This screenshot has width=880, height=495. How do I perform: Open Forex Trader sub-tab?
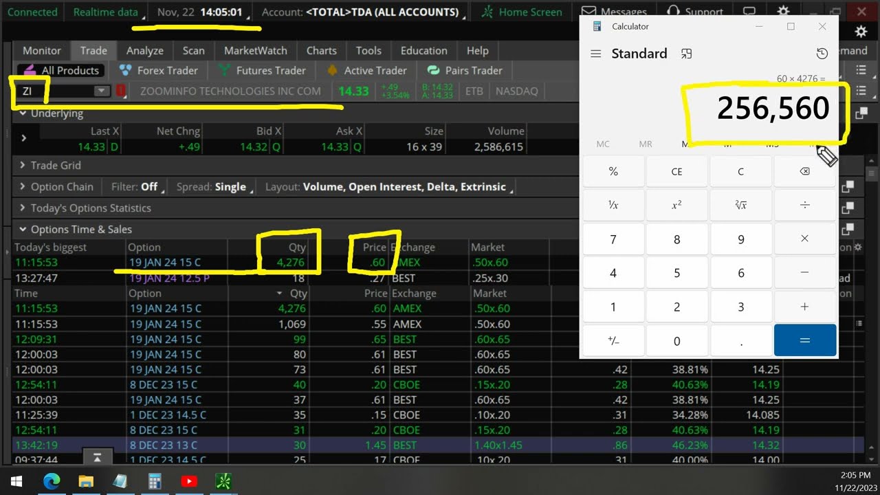pyautogui.click(x=159, y=70)
